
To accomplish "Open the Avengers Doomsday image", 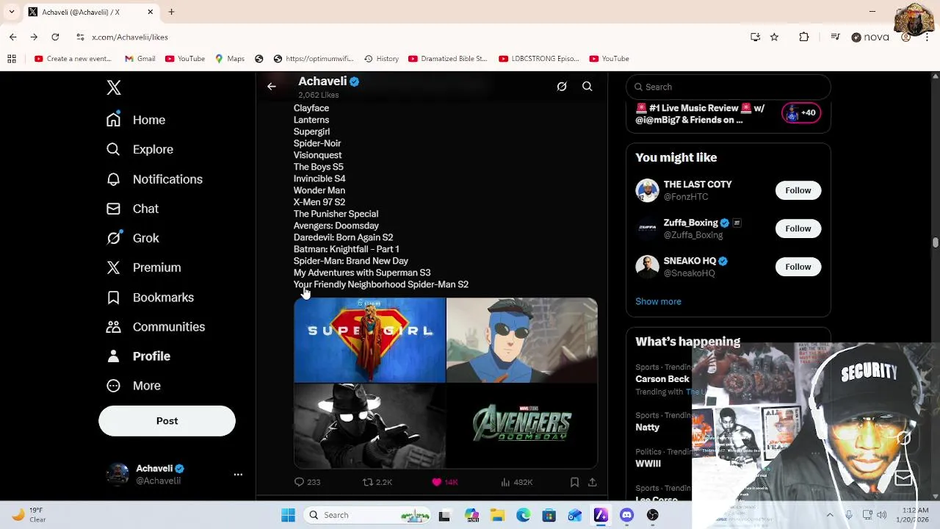I will click(x=522, y=426).
